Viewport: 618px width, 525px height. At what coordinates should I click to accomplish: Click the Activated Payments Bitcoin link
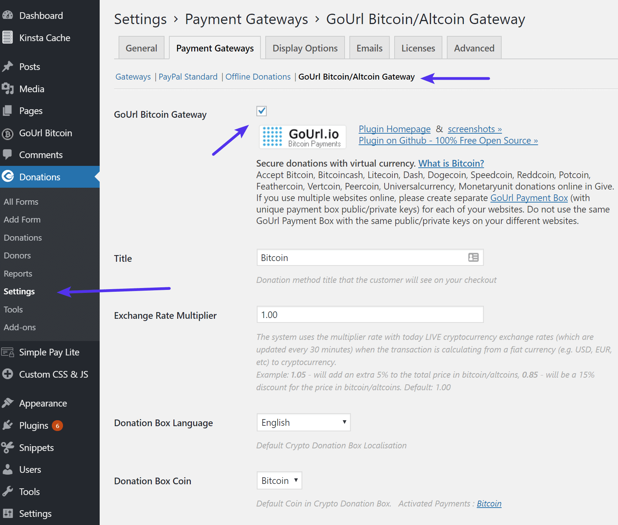point(489,504)
